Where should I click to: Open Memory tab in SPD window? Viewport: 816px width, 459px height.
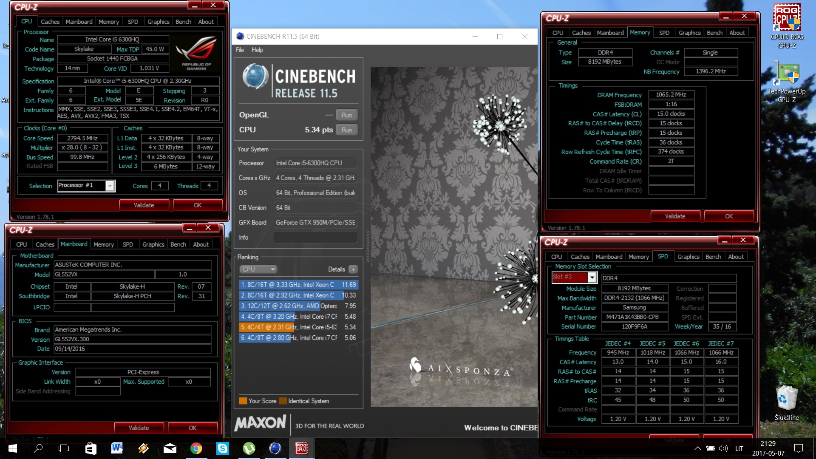[x=638, y=257]
